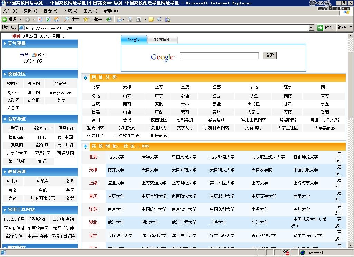Open the CCTV link

(x=42, y=137)
